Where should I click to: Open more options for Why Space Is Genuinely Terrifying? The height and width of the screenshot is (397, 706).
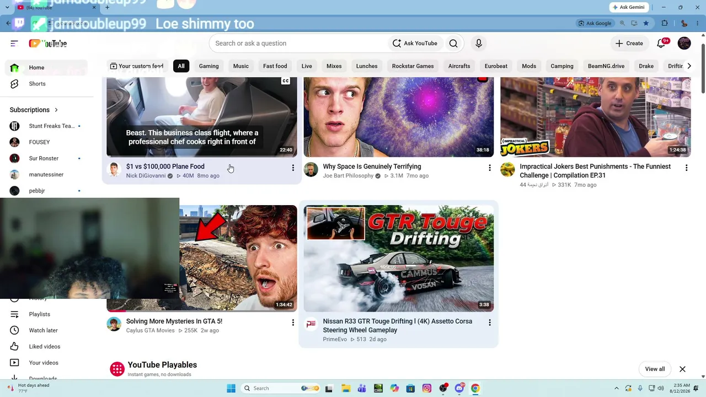point(490,168)
